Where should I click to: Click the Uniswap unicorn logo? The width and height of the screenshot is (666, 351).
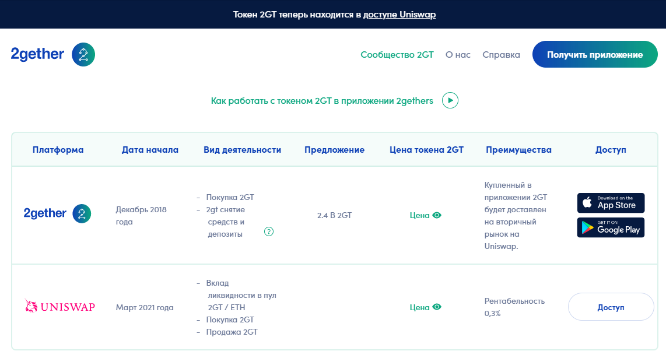59,306
